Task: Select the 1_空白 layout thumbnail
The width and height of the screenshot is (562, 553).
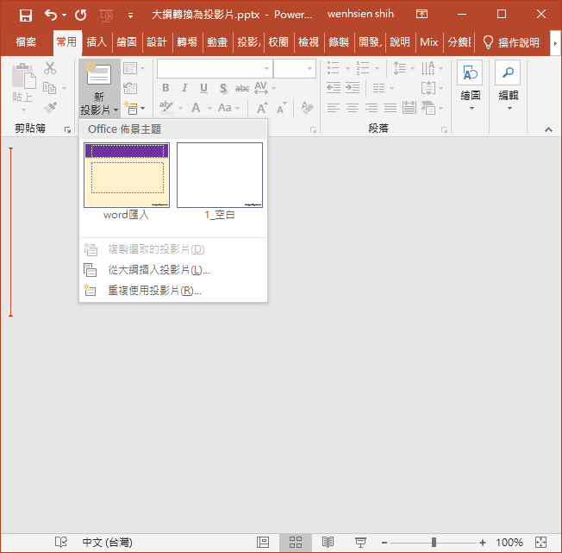Action: [x=220, y=175]
